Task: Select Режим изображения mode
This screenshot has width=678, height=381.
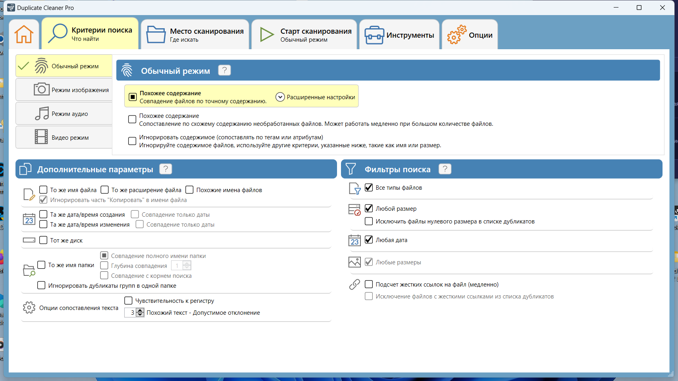Action: [64, 90]
